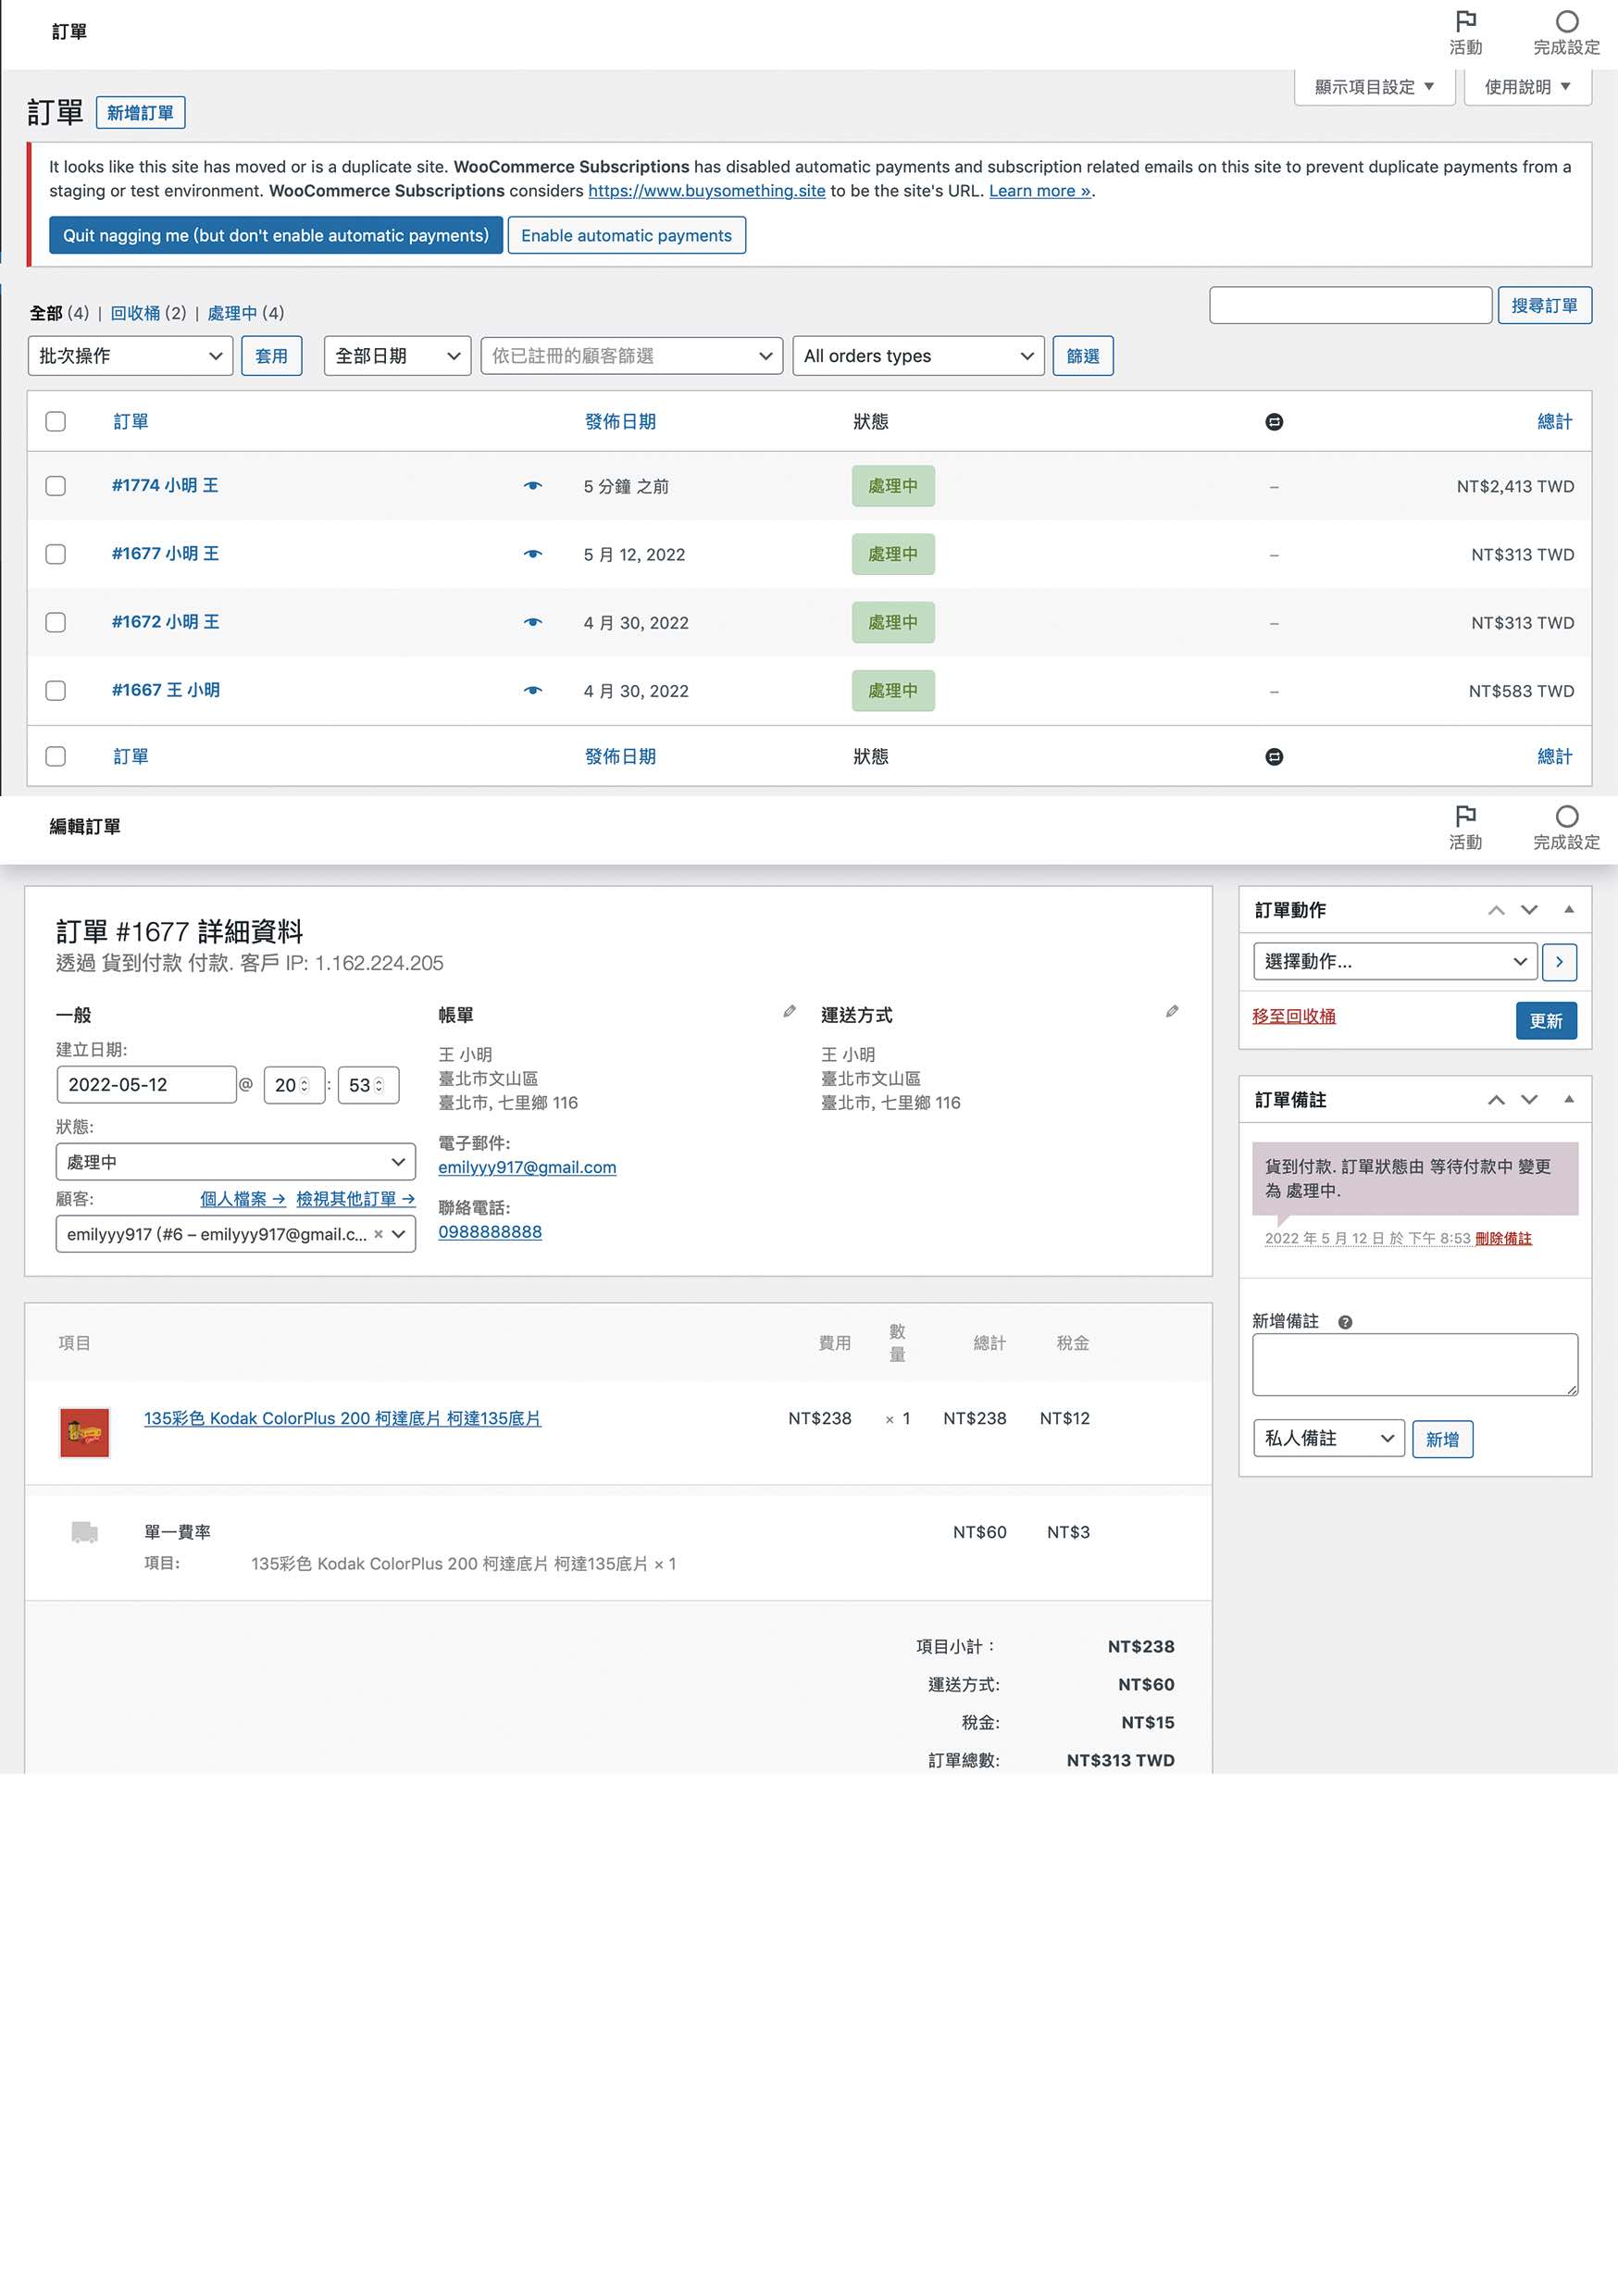Edit billing address with the pencil icon
This screenshot has width=1618, height=2296.
[789, 1012]
